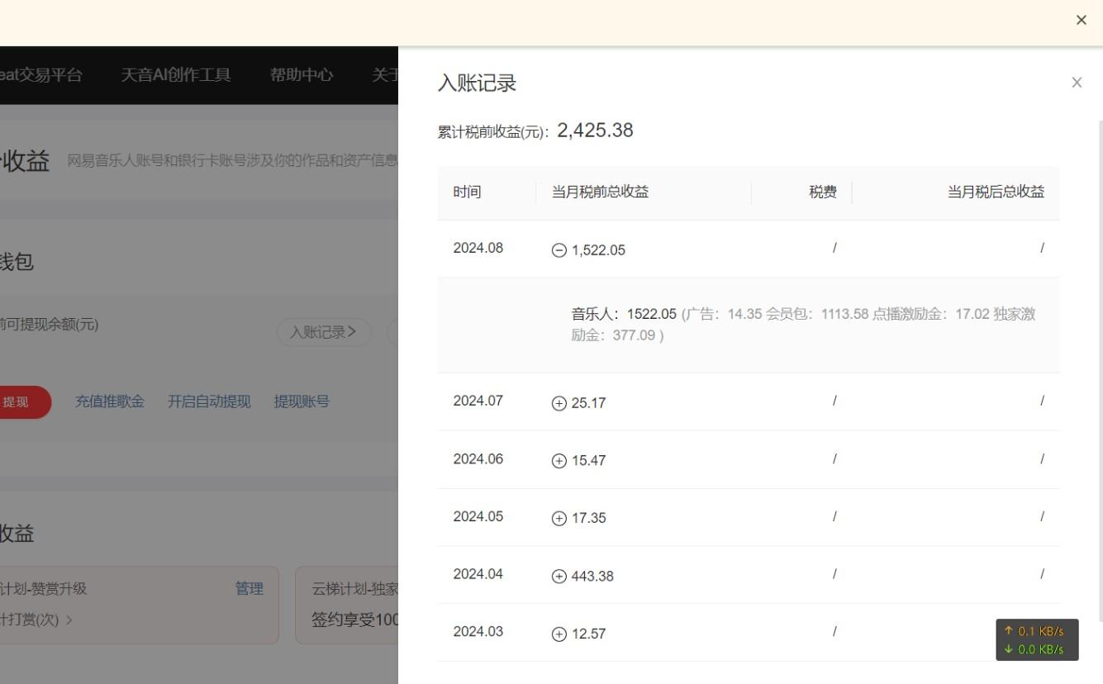Screen dimensions: 1103x684
Task: Close the 入账记录 dialog with its X icon
Action: pos(1077,82)
